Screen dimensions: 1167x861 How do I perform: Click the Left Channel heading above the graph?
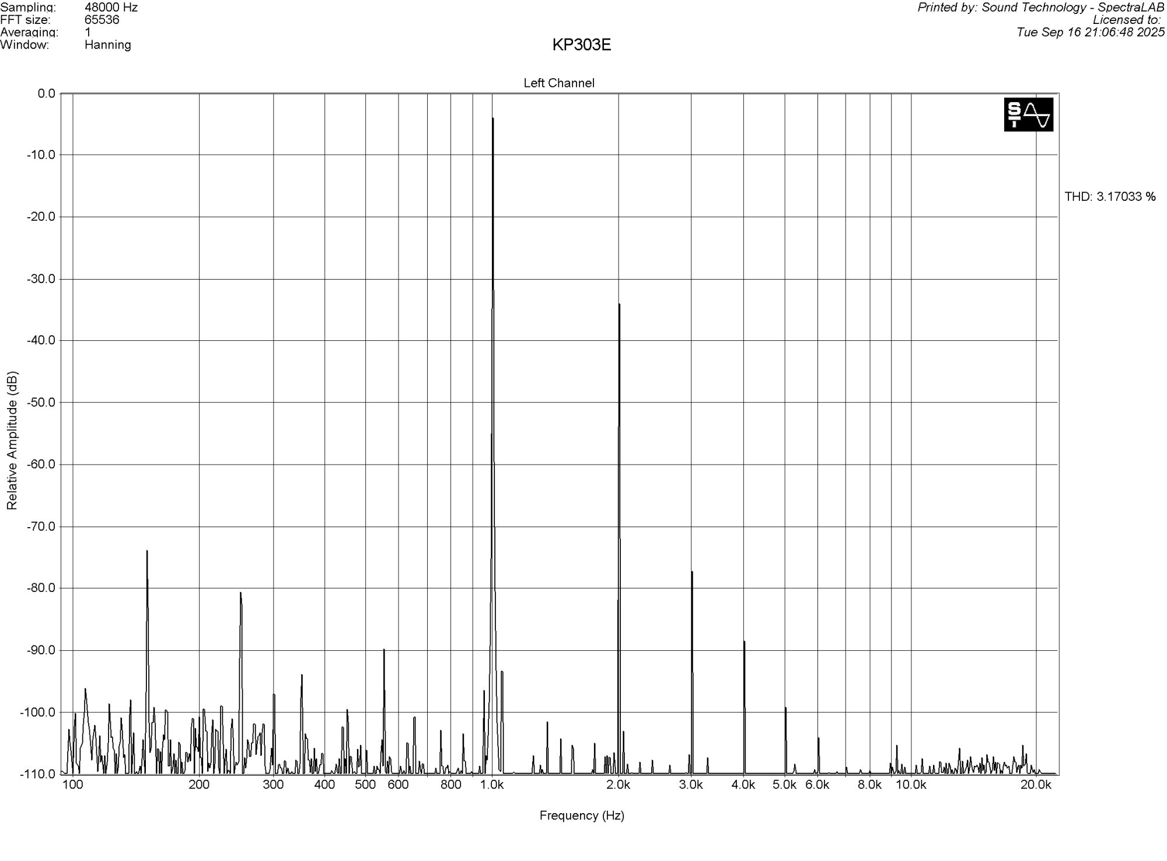coord(558,83)
